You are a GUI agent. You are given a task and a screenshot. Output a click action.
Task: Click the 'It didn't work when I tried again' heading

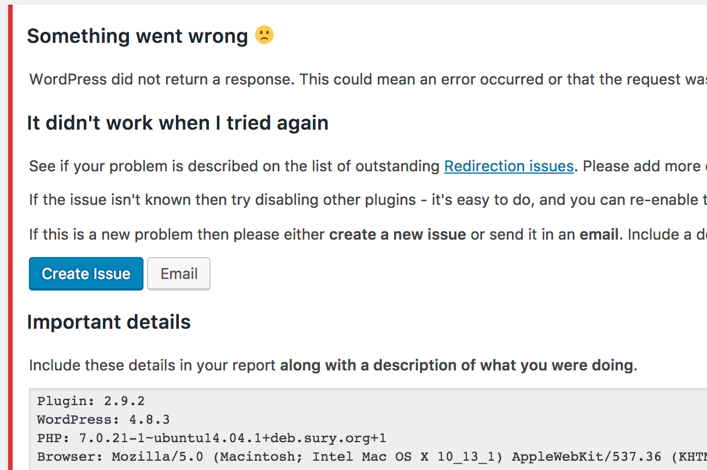click(178, 123)
